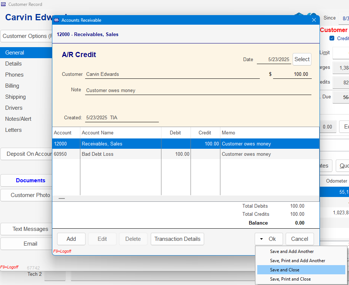Screen dimensions: 349x285
Task: Close the Accounts Receivable dialog
Action: click(314, 20)
